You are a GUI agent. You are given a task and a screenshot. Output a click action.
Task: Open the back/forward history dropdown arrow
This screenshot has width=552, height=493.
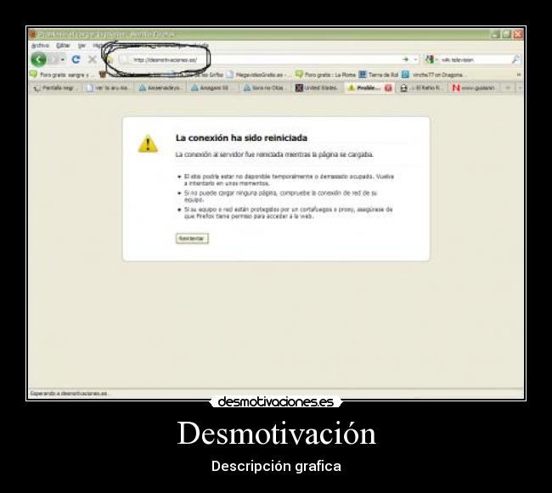pyautogui.click(x=63, y=59)
